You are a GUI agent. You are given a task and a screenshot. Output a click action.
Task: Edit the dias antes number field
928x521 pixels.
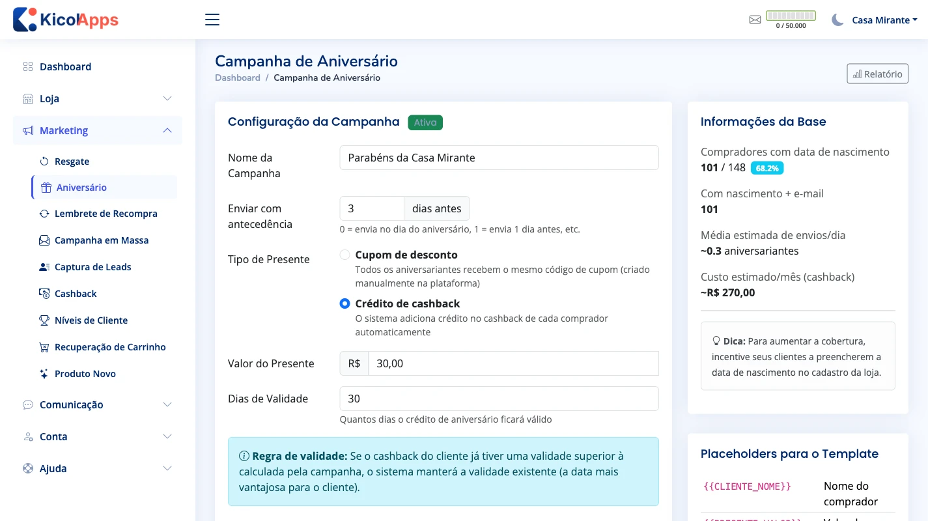[x=372, y=208]
